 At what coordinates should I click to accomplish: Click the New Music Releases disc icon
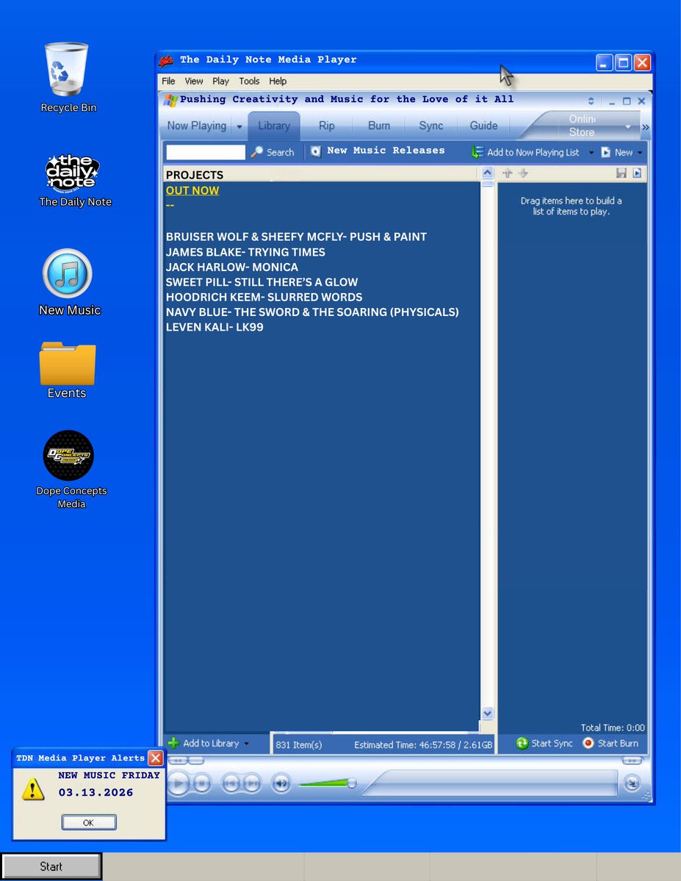(x=316, y=151)
